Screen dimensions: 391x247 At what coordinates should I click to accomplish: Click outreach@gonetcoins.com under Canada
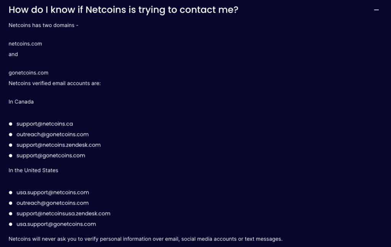tap(52, 135)
